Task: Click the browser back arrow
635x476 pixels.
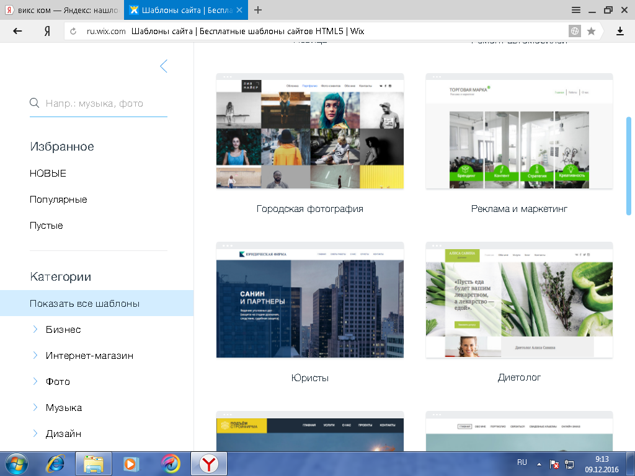Action: click(17, 31)
